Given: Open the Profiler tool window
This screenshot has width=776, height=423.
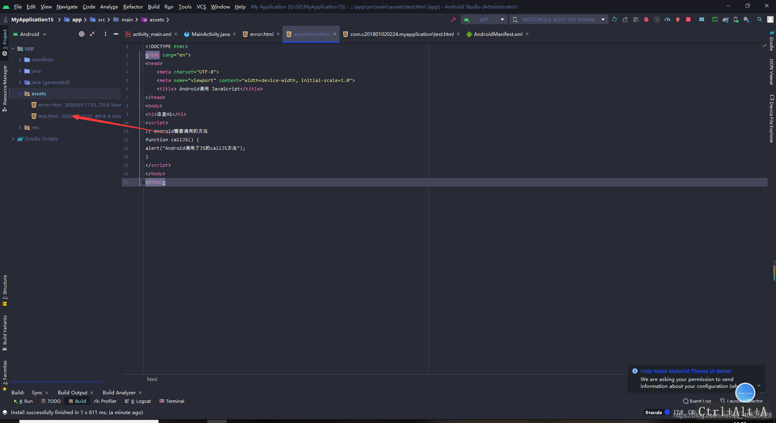Looking at the screenshot, I should (105, 401).
